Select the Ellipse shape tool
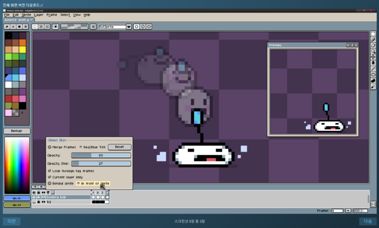Screen dimensions: 379x228 click(373, 75)
